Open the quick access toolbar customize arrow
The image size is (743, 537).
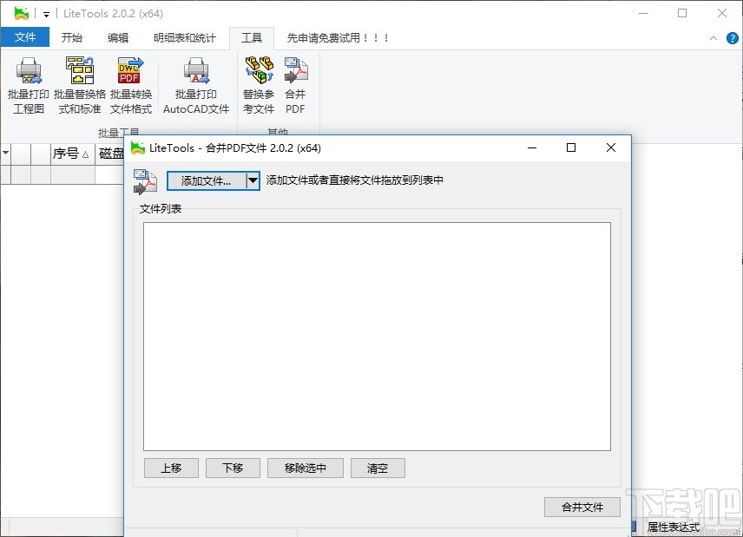click(x=45, y=13)
